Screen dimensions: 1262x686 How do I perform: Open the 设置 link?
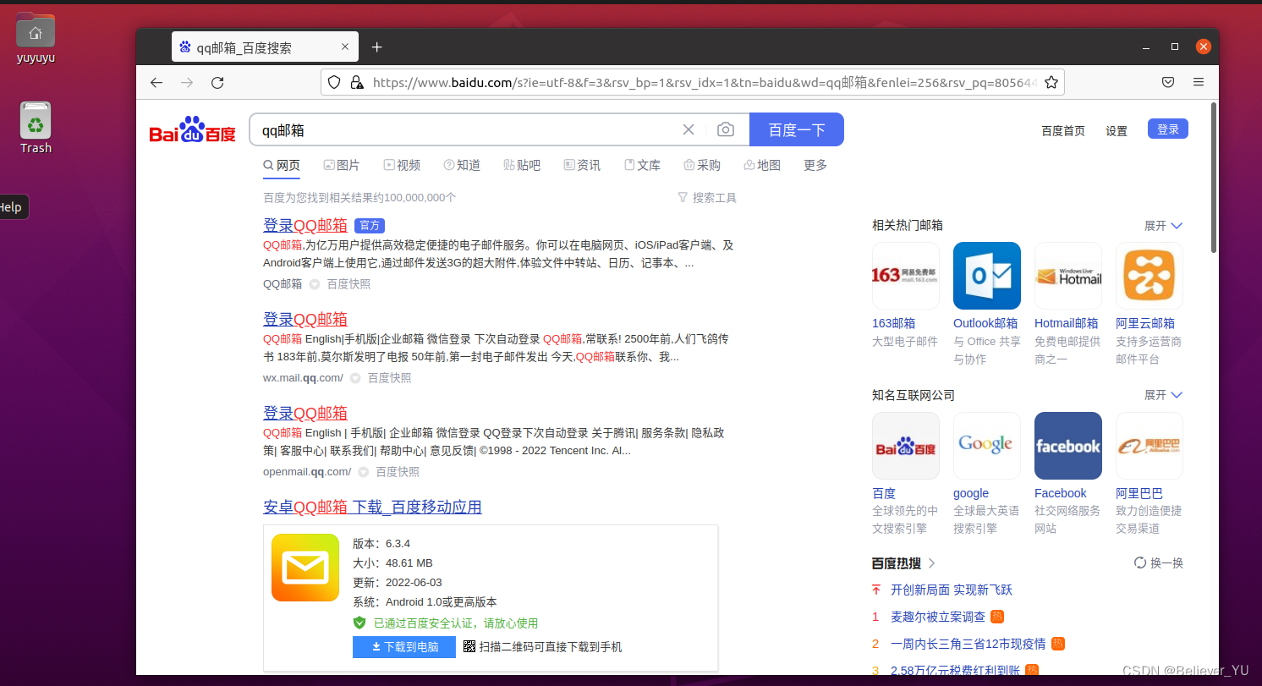pos(1117,131)
